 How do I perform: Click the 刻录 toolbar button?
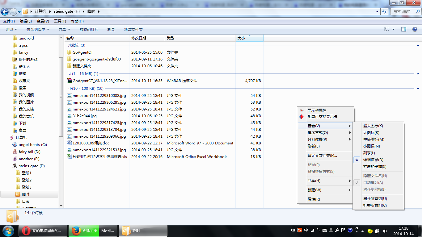click(x=111, y=29)
